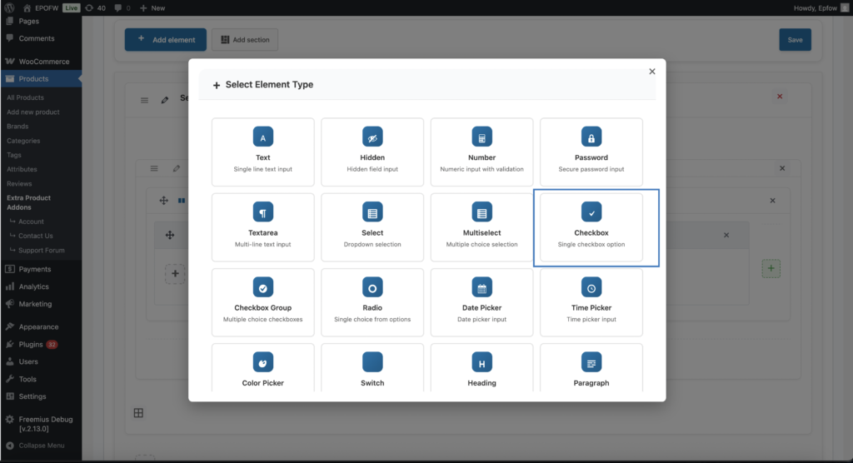Choose the Heading element icon

coord(481,362)
